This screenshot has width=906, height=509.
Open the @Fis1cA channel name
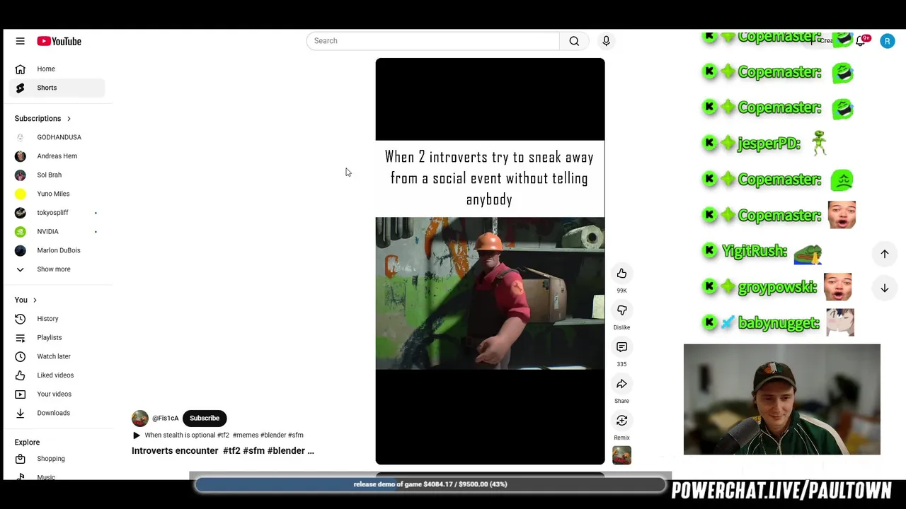click(x=165, y=418)
